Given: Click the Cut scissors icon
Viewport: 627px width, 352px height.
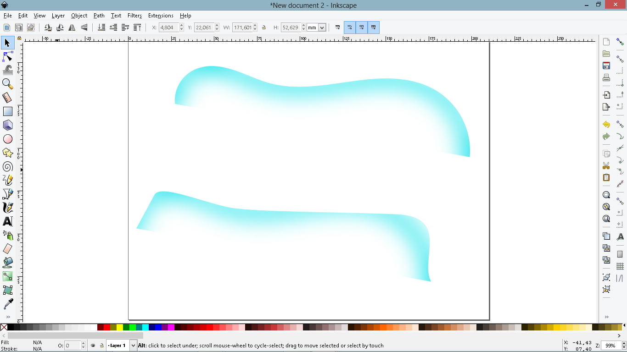Looking at the screenshot, I should 606,165.
